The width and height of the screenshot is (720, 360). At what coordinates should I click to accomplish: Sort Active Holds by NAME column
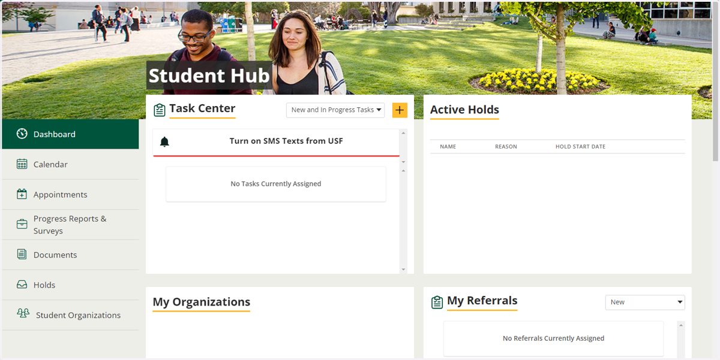tap(448, 147)
